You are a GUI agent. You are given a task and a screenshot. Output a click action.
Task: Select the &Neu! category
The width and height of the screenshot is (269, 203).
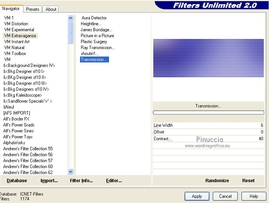click(x=9, y=107)
